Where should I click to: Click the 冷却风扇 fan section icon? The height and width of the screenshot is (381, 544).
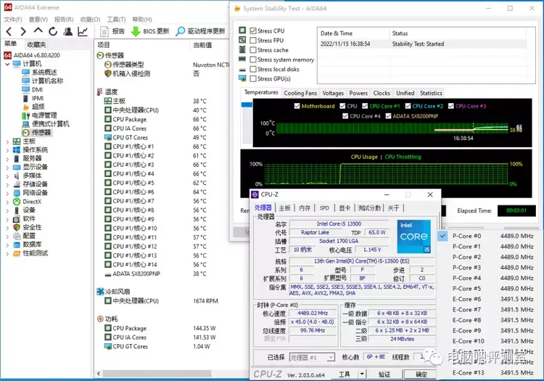[x=100, y=292]
